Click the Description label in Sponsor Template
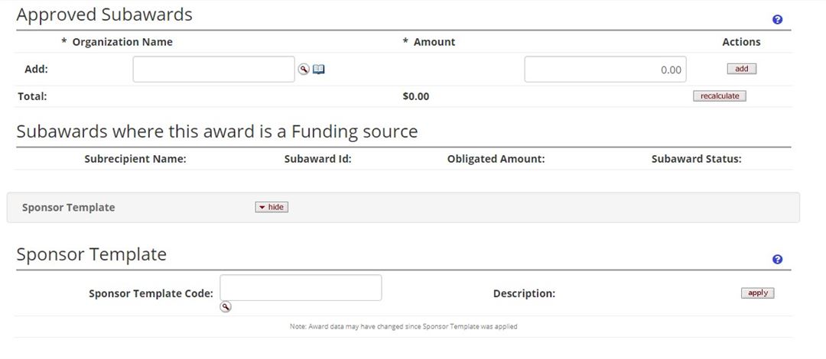 click(524, 293)
